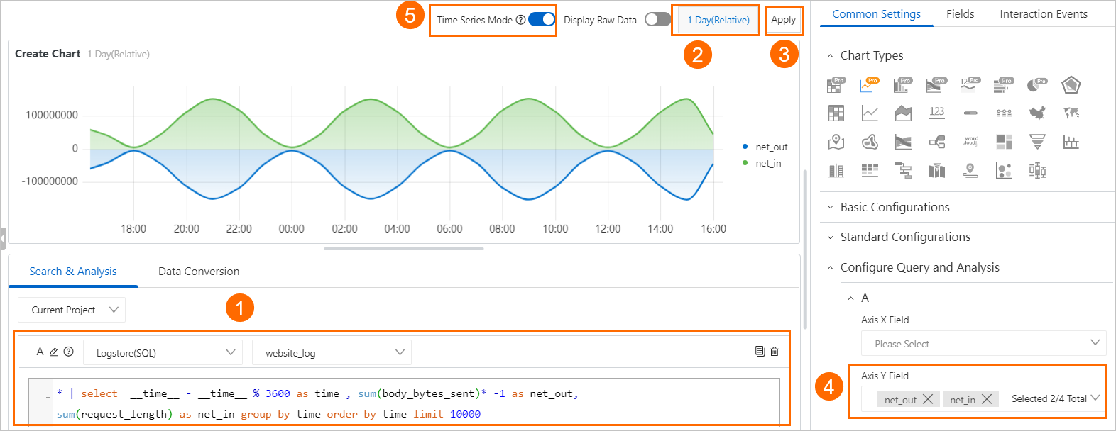Select the Pro flow chart type
This screenshot has height=431, width=1116.
pyautogui.click(x=936, y=86)
